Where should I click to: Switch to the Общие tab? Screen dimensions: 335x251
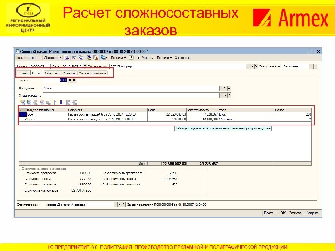click(x=24, y=73)
